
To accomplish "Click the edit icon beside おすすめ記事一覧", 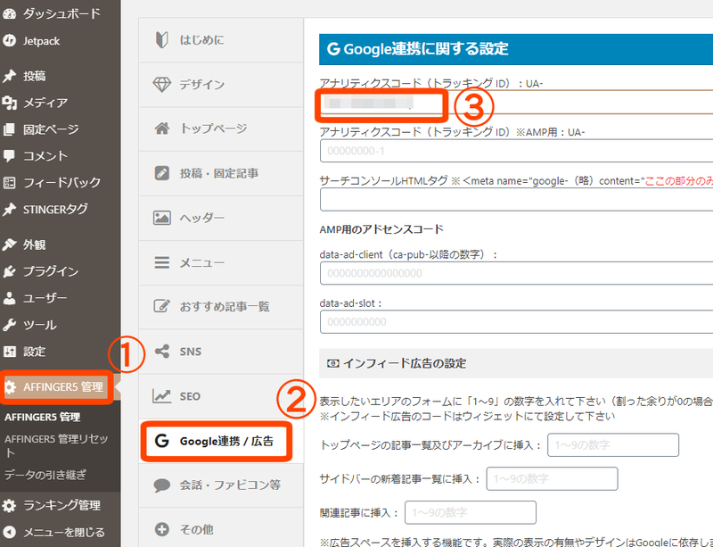I will [162, 306].
